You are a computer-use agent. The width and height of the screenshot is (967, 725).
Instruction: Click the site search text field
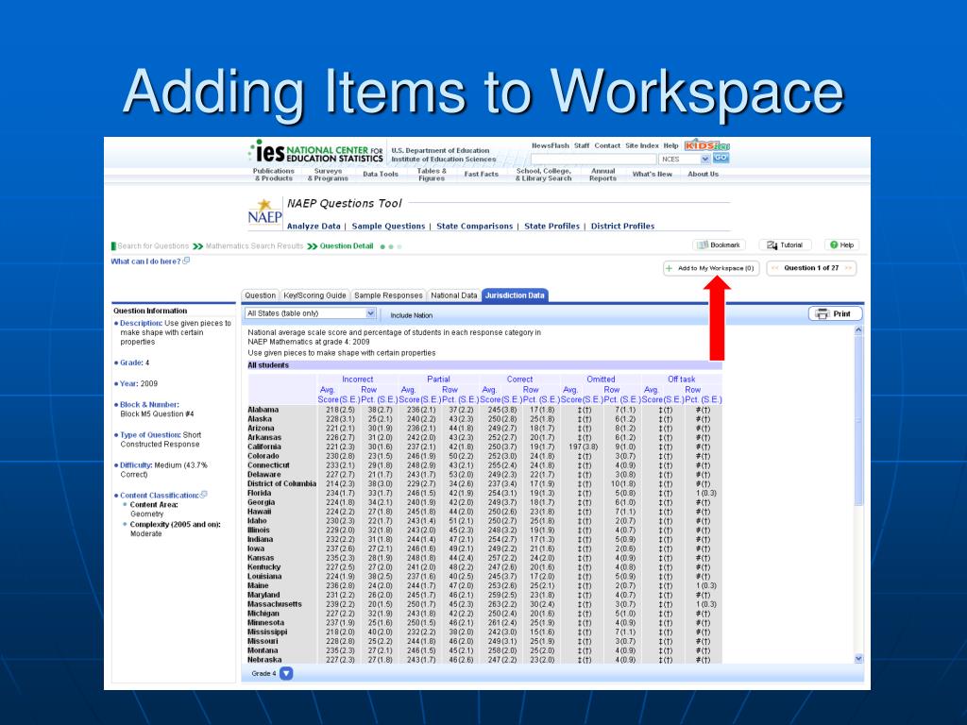pyautogui.click(x=593, y=159)
